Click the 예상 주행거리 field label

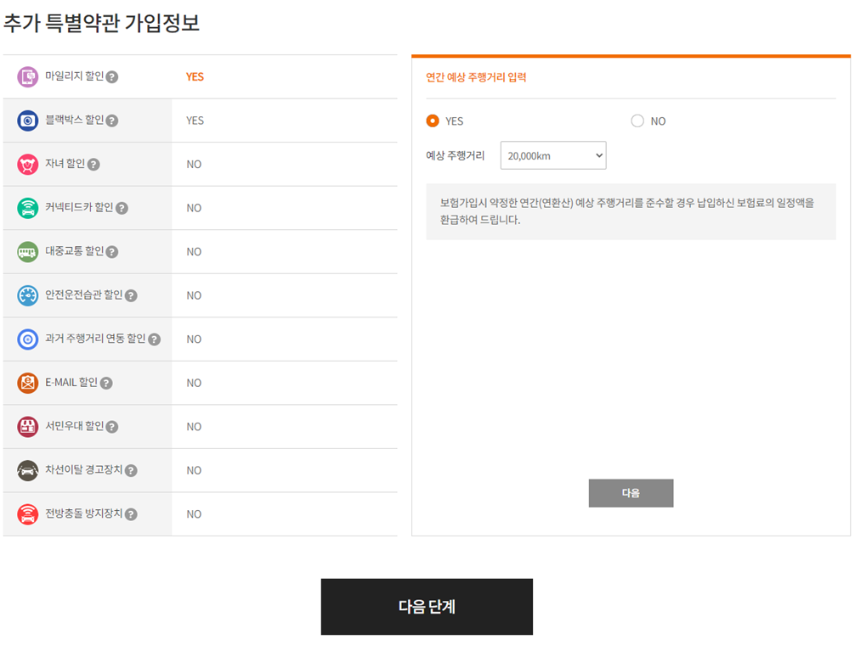click(456, 155)
